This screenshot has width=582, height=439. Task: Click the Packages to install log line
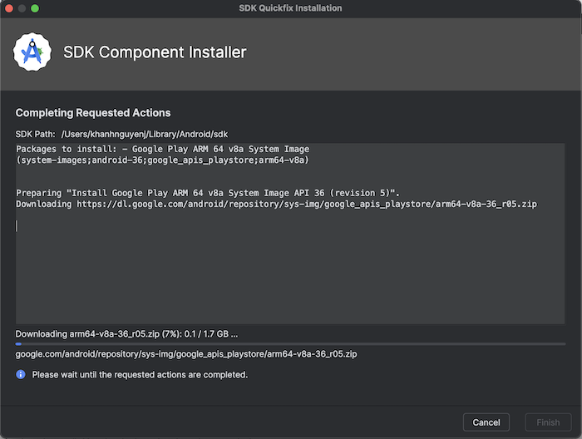point(163,149)
